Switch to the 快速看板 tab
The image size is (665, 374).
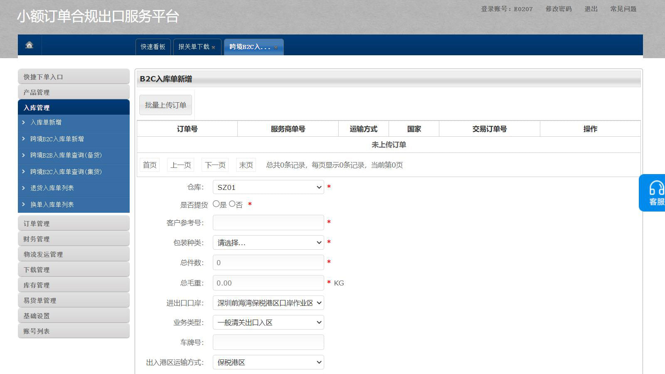(x=153, y=47)
